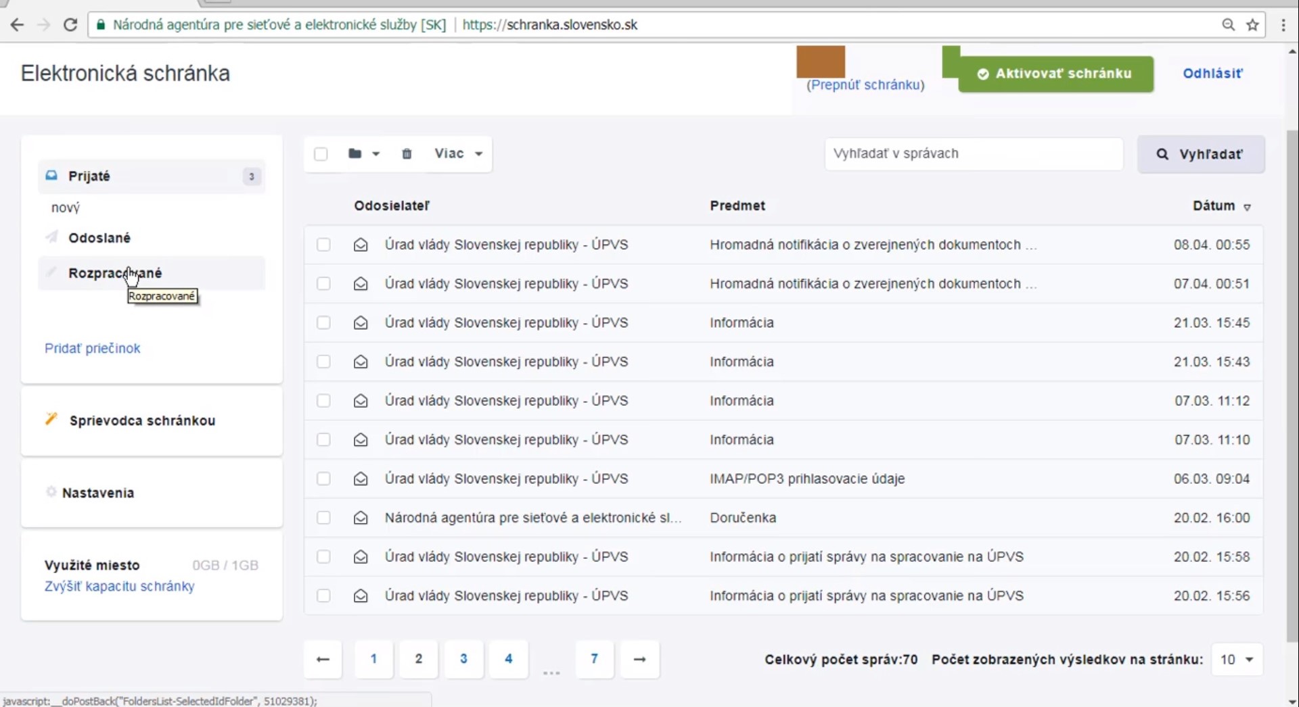Image resolution: width=1299 pixels, height=707 pixels.
Task: Tick the checkbox of the IMAP/POP3 message
Action: (x=323, y=479)
